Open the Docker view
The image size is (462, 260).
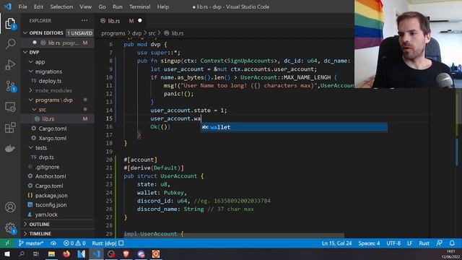[10, 148]
